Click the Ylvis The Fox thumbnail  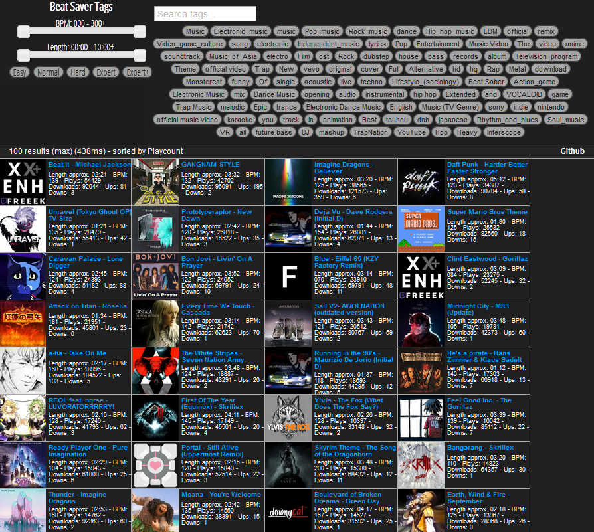pyautogui.click(x=288, y=418)
